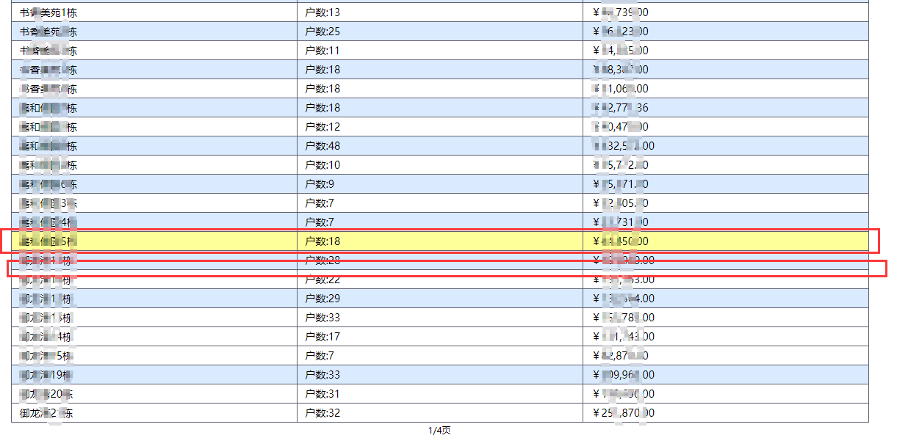Viewport: 908px width, 438px height.
Task: Select the 户数:29 cell
Action: click(x=440, y=299)
